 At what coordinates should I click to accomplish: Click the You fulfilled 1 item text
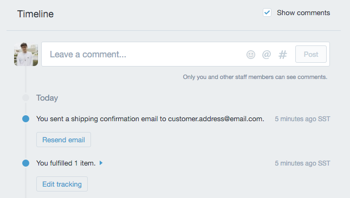[66, 163]
